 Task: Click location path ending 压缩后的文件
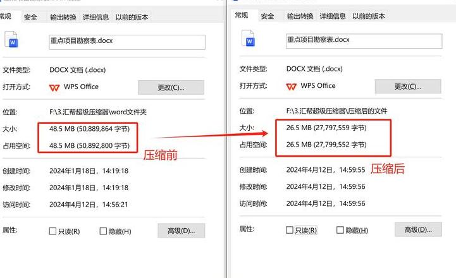[336, 111]
